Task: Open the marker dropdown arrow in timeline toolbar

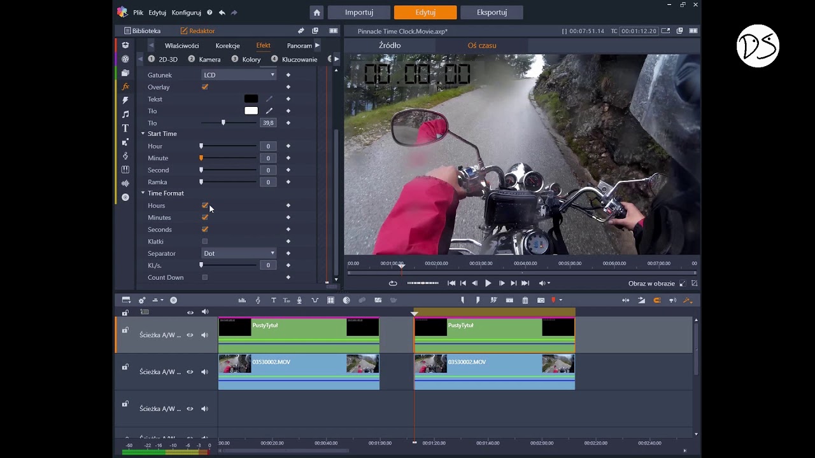Action: click(x=560, y=300)
